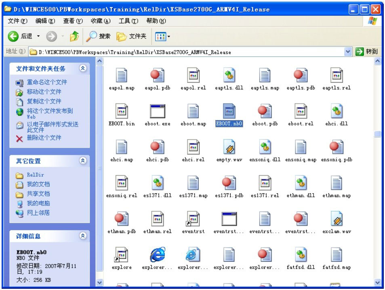The width and height of the screenshot is (385, 290).
Task: Open the 帮助(H) menu
Action: 156,21
